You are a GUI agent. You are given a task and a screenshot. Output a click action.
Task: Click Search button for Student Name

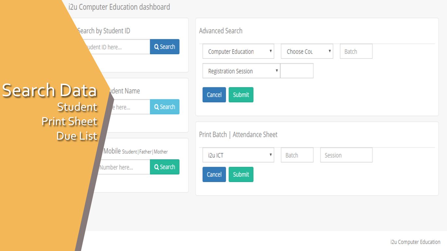click(165, 107)
